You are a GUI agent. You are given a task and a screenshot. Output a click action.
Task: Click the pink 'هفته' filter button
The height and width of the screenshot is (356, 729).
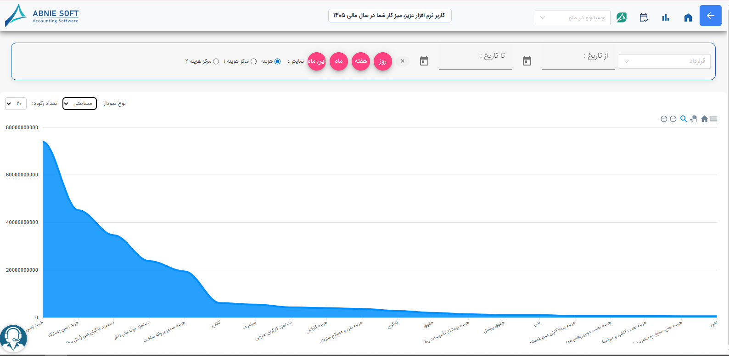[x=361, y=61]
